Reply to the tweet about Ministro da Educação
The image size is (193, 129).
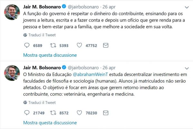[27, 113]
